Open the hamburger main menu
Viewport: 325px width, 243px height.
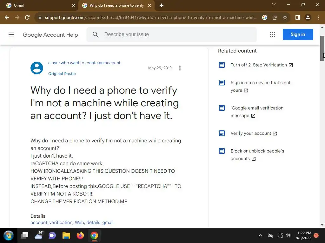pos(11,34)
